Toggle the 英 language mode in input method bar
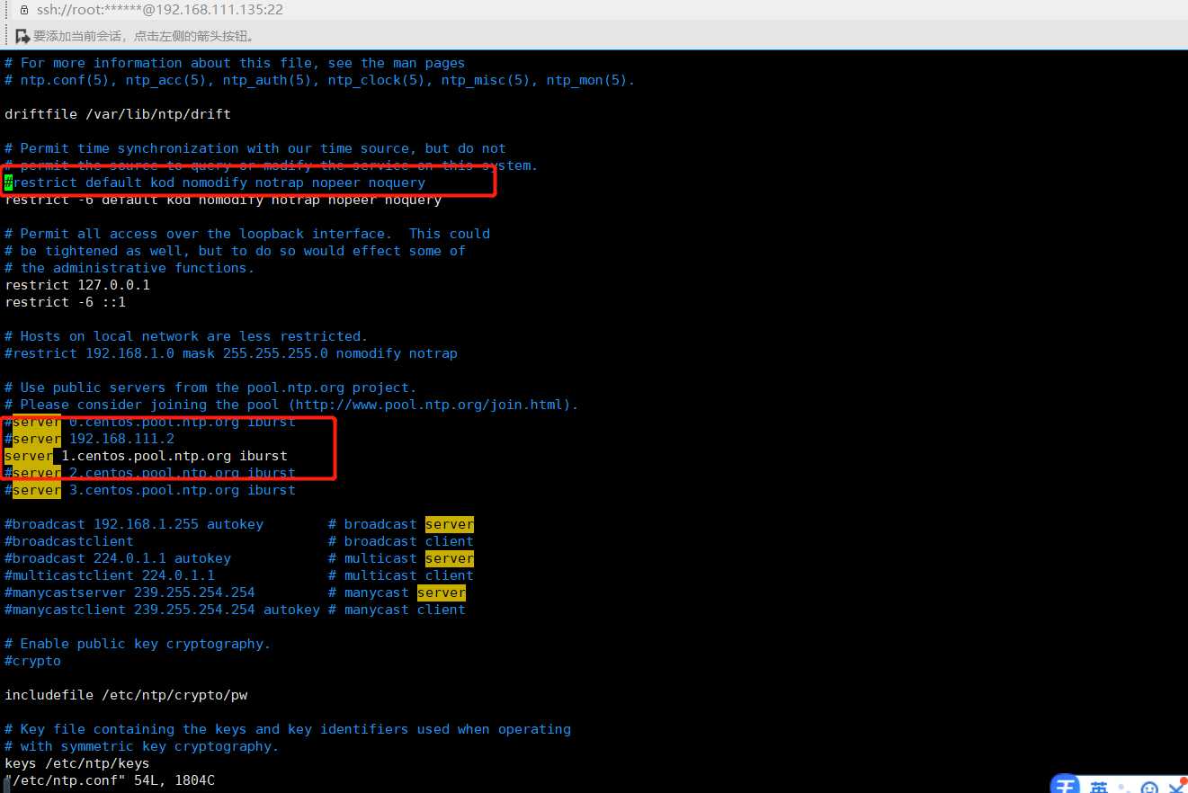Image resolution: width=1188 pixels, height=793 pixels. click(1100, 787)
